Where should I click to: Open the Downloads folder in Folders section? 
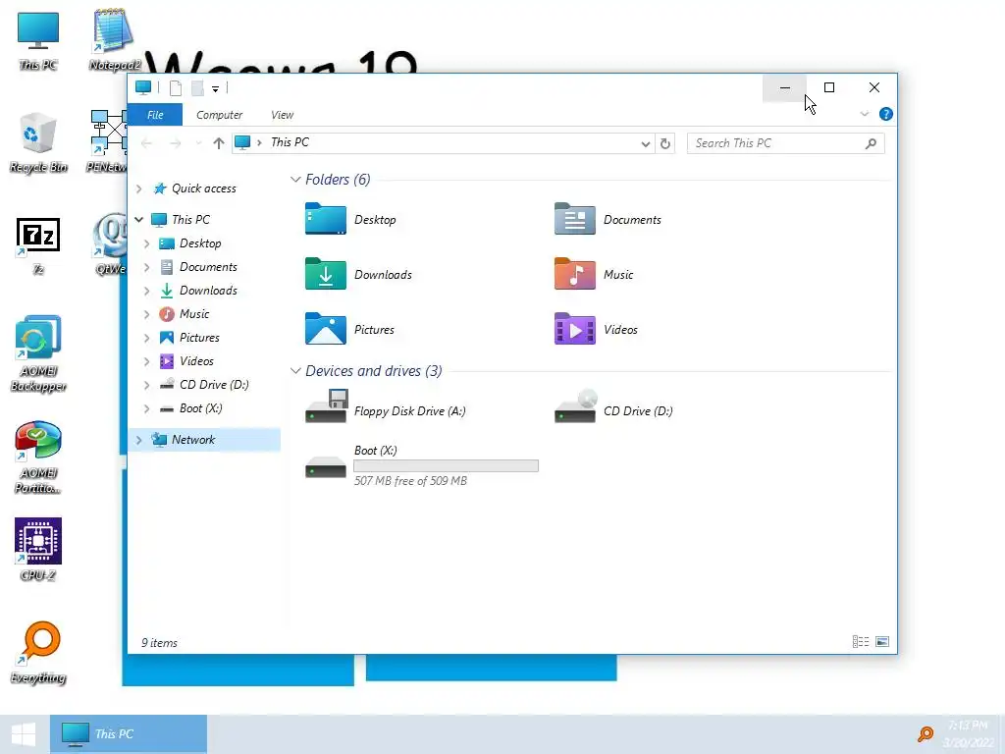click(x=358, y=275)
